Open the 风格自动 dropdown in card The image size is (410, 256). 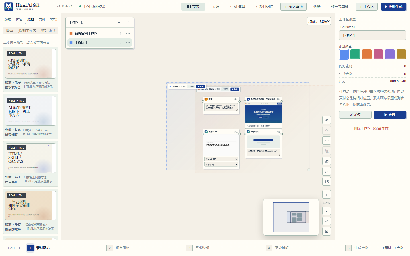(x=221, y=164)
